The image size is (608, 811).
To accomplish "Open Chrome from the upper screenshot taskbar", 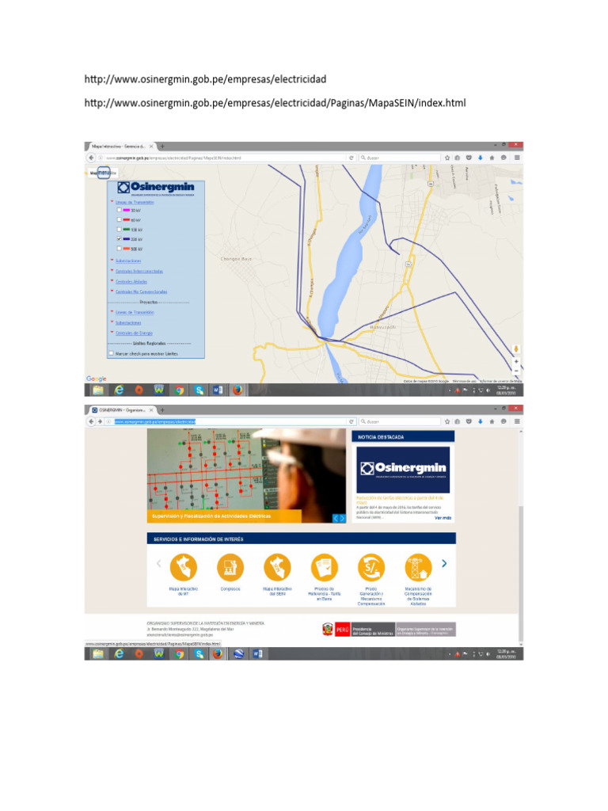I will coord(179,390).
